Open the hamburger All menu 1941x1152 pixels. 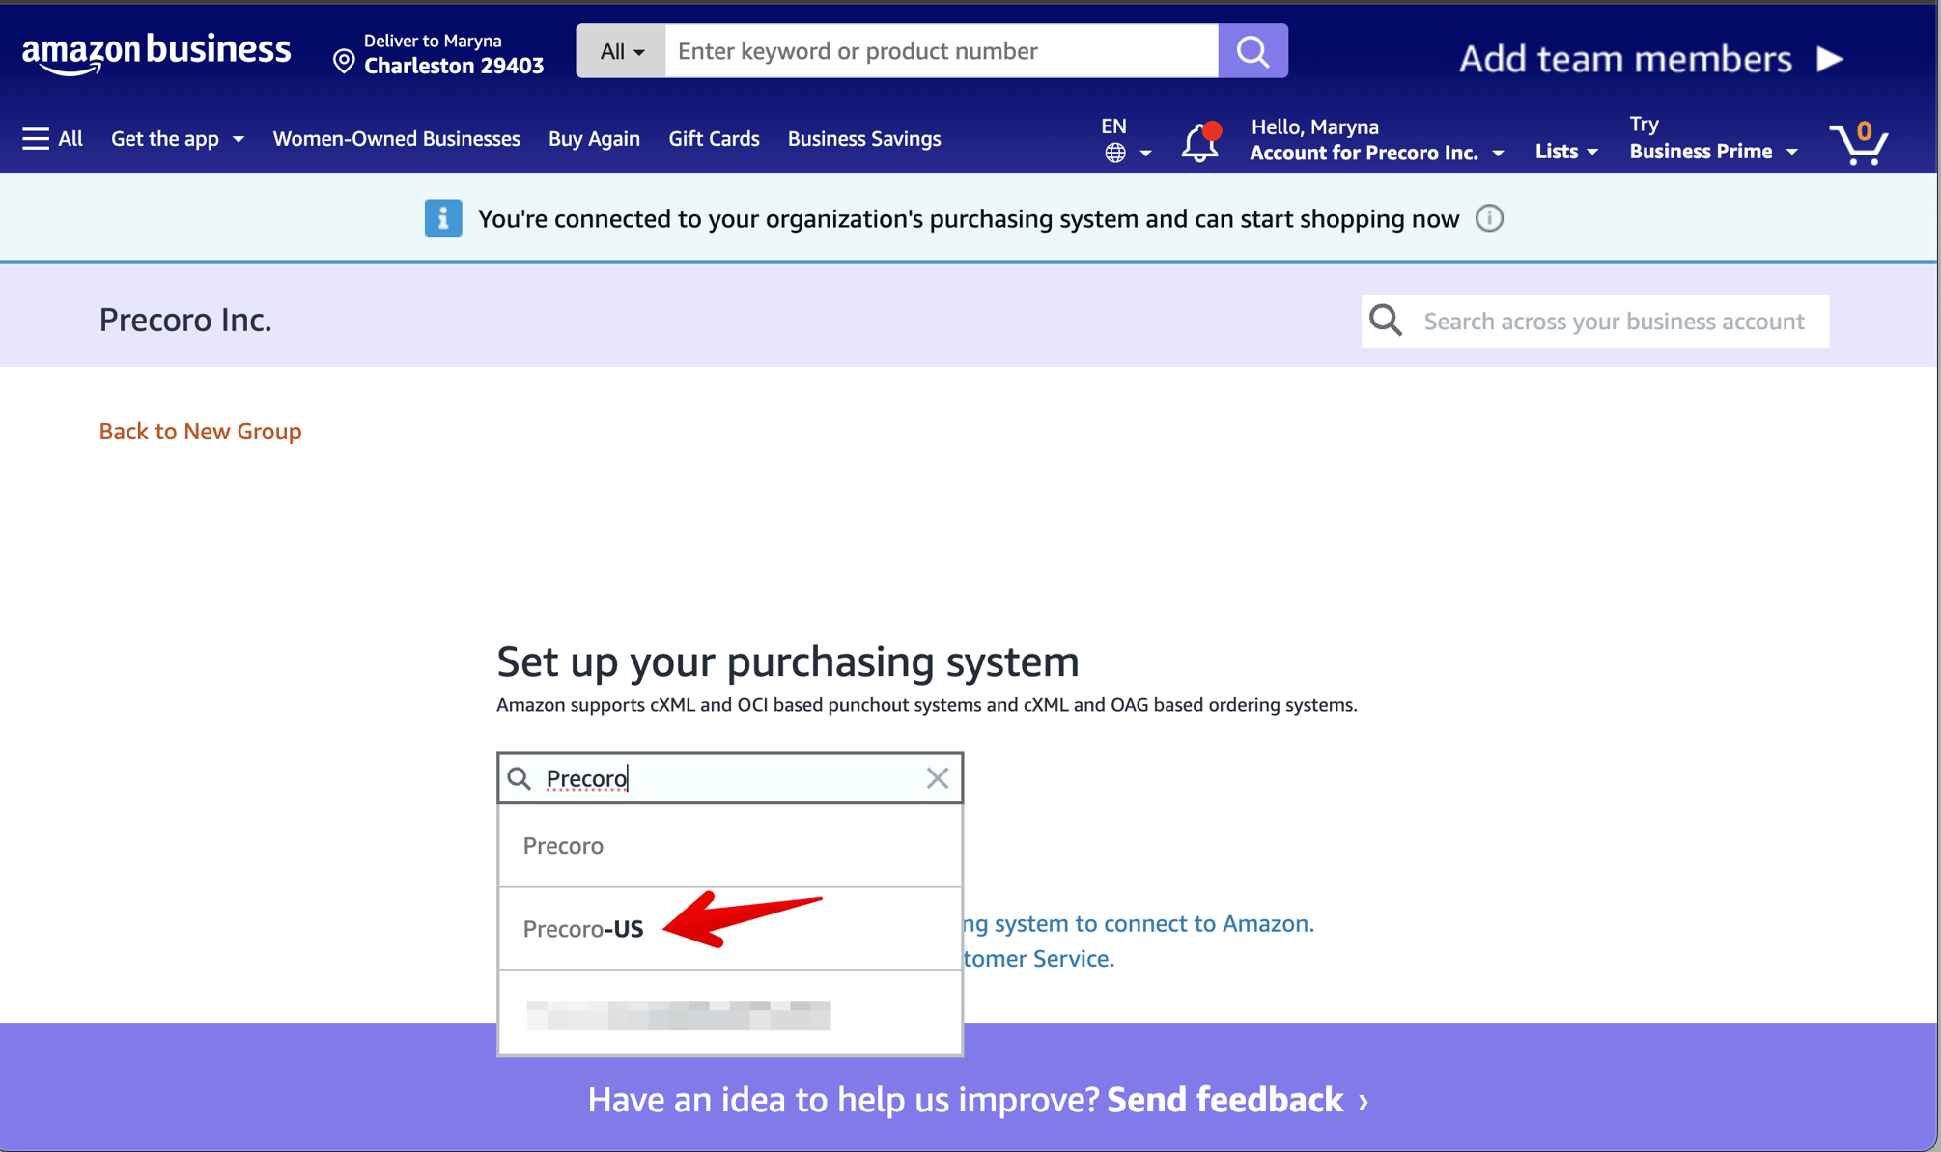(52, 138)
